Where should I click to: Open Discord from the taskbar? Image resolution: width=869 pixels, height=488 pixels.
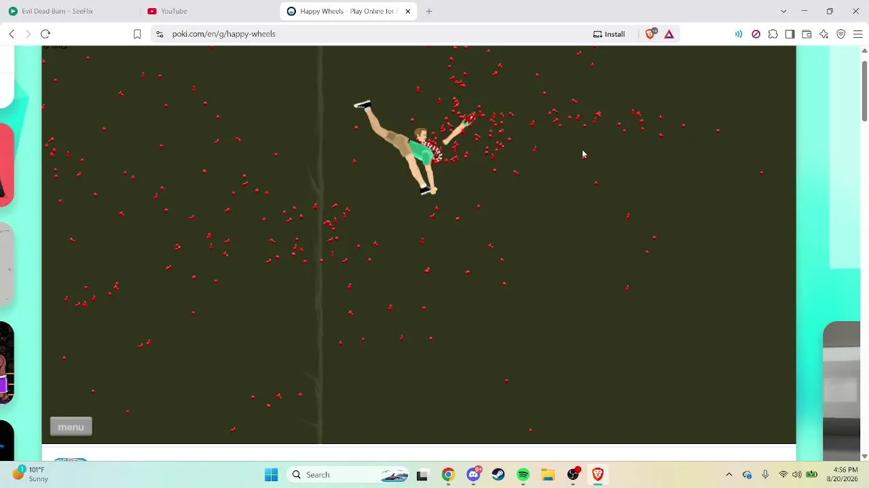coord(473,474)
